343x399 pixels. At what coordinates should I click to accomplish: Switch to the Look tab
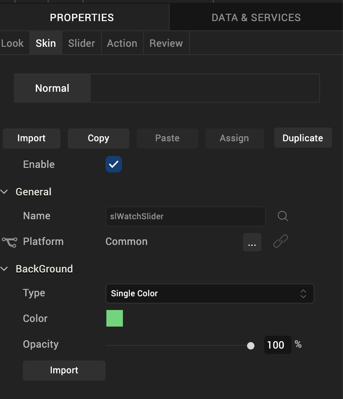coord(12,43)
